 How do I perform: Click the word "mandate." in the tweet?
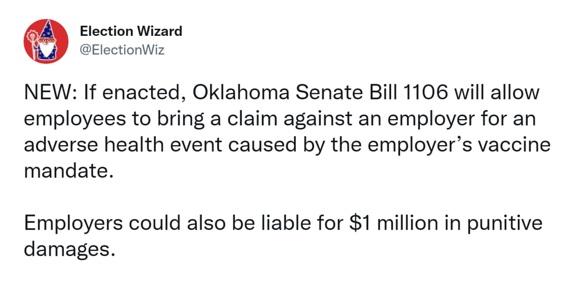coord(66,171)
